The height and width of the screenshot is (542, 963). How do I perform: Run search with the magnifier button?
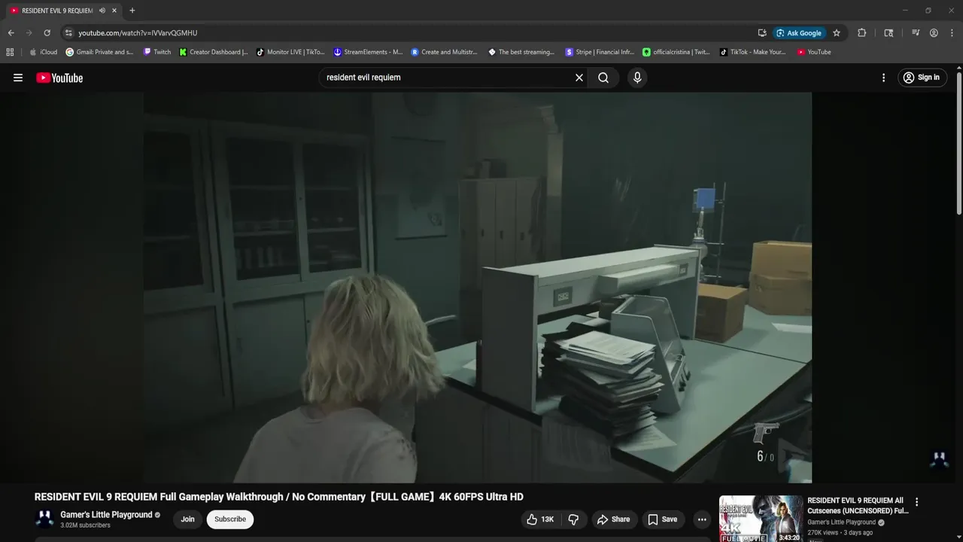tap(603, 78)
